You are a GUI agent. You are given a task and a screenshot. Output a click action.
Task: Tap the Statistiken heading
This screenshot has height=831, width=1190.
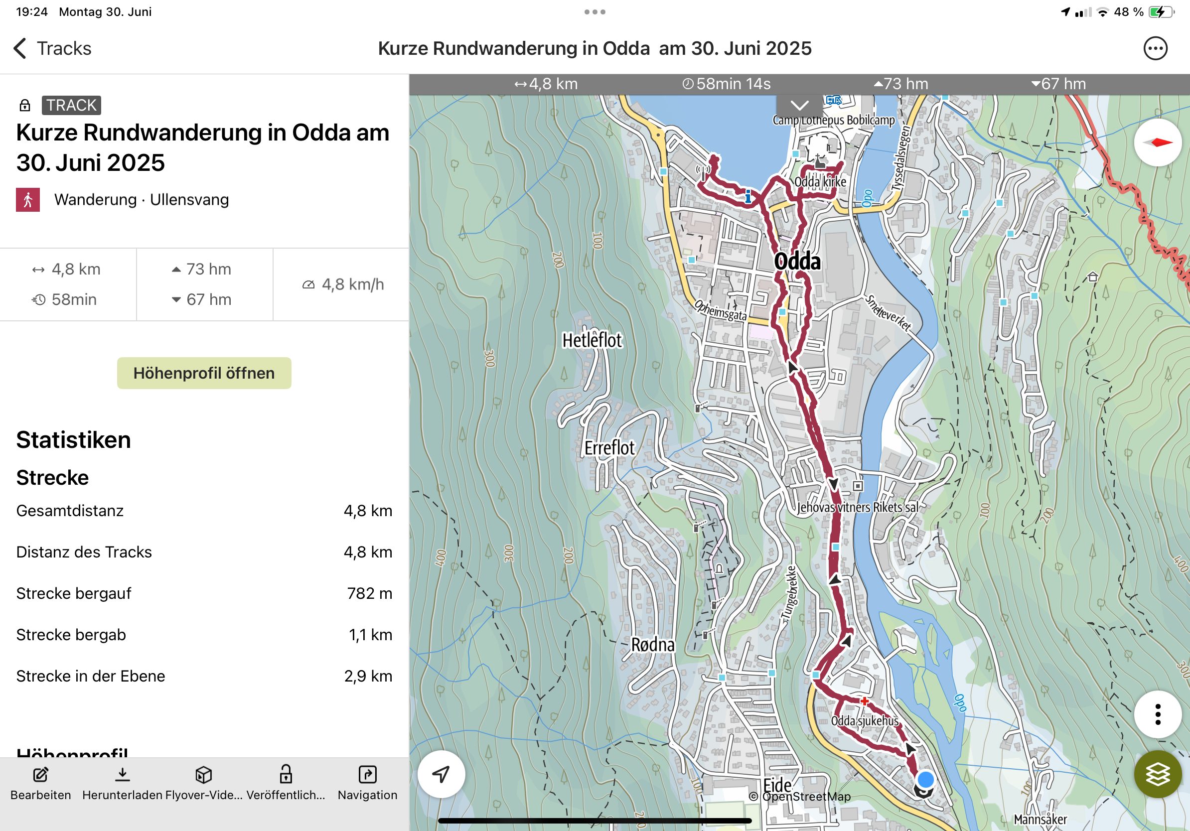click(74, 440)
